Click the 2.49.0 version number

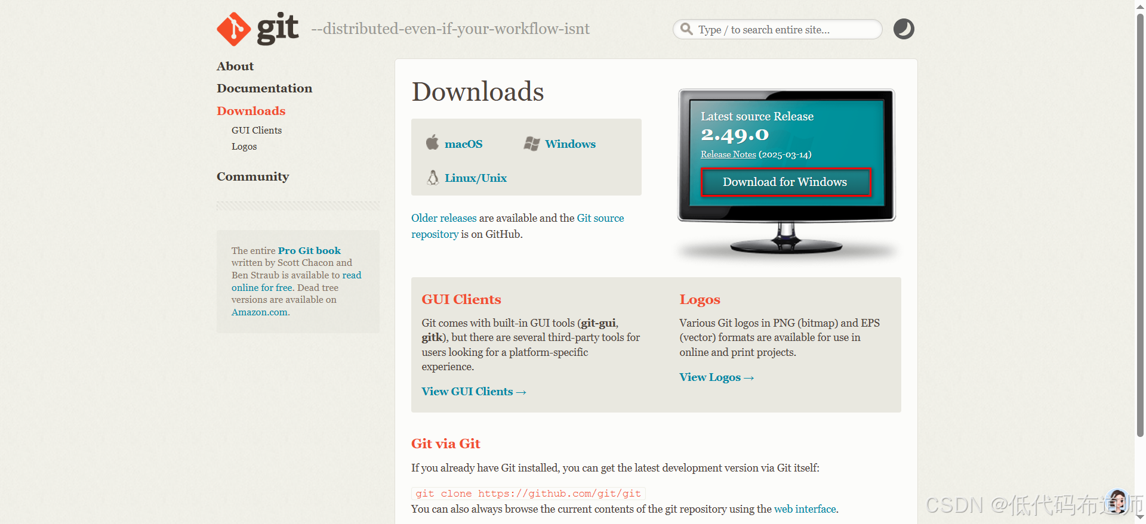(735, 135)
